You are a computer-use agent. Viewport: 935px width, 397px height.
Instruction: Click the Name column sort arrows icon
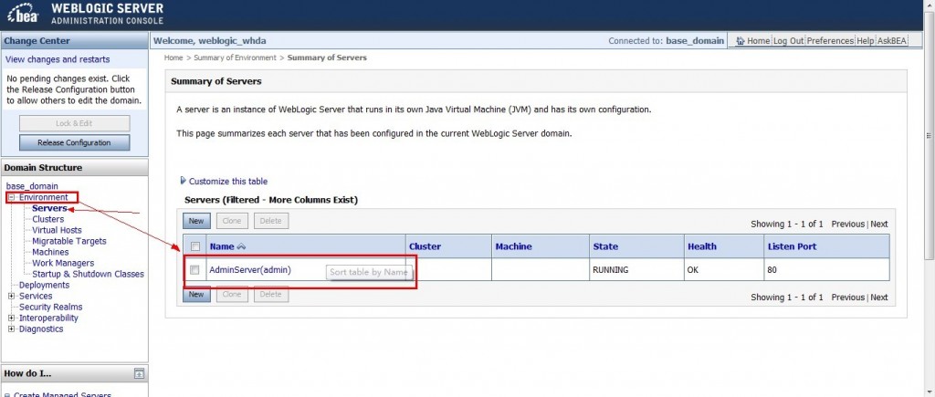[x=242, y=246]
